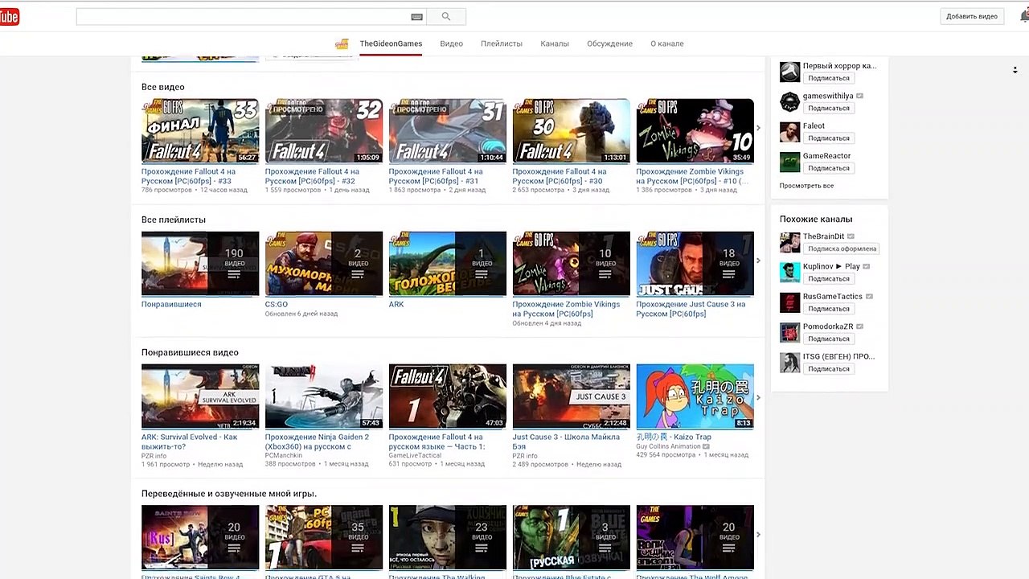The image size is (1029, 579).
Task: Open the TheBrainDit channel avatar
Action: [x=789, y=242]
